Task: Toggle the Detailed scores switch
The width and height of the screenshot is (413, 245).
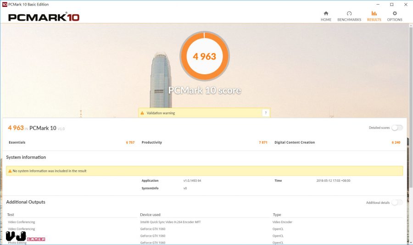Action: [397, 128]
